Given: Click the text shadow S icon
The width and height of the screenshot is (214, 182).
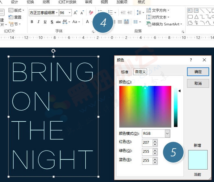Looking at the screenshot, I should [51, 22].
